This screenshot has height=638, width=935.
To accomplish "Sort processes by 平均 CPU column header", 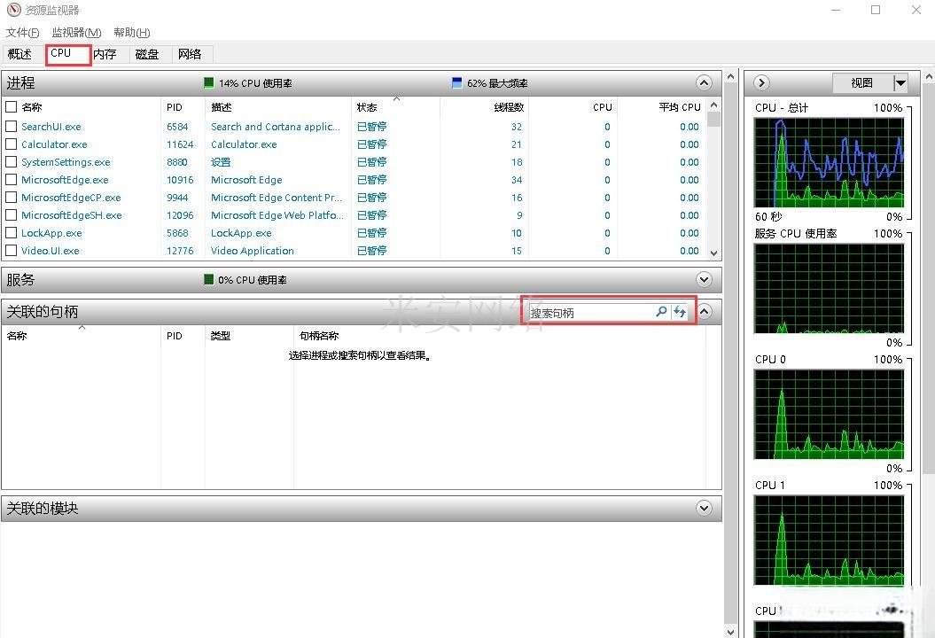I will (x=679, y=107).
